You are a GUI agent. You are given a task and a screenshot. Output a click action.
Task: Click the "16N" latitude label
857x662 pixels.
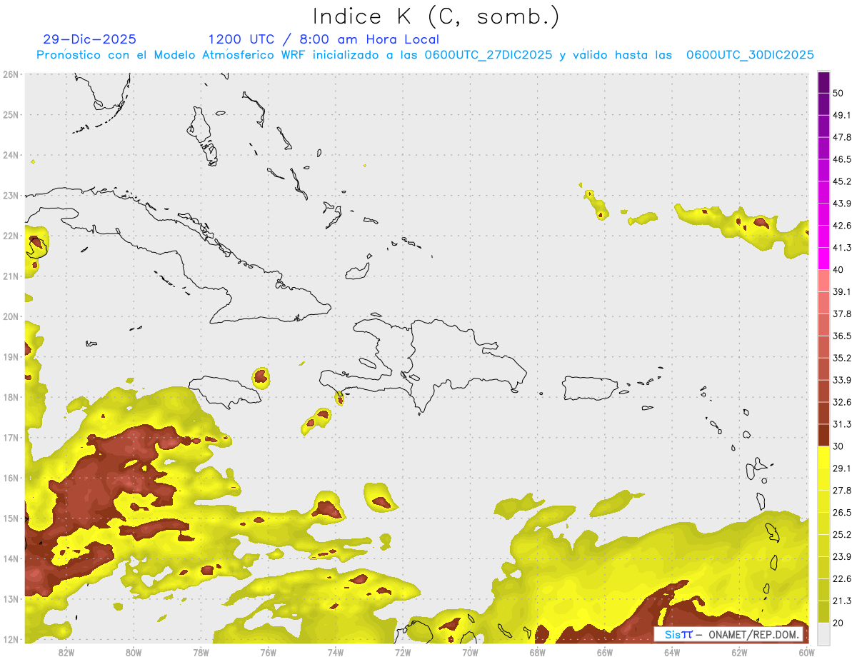pos(11,478)
